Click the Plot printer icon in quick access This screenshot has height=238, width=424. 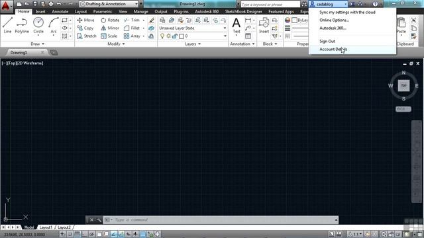(51, 4)
